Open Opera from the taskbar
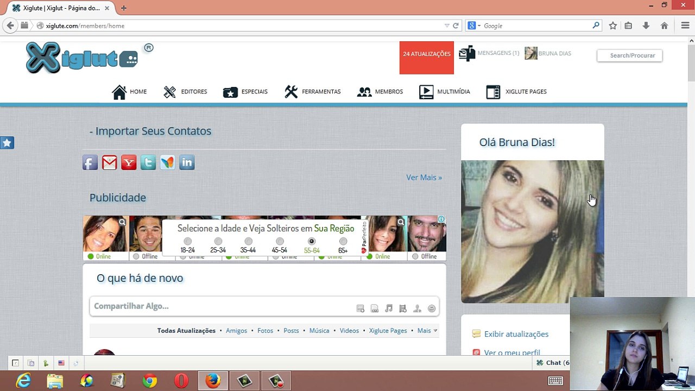This screenshot has width=695, height=391. pyautogui.click(x=181, y=381)
